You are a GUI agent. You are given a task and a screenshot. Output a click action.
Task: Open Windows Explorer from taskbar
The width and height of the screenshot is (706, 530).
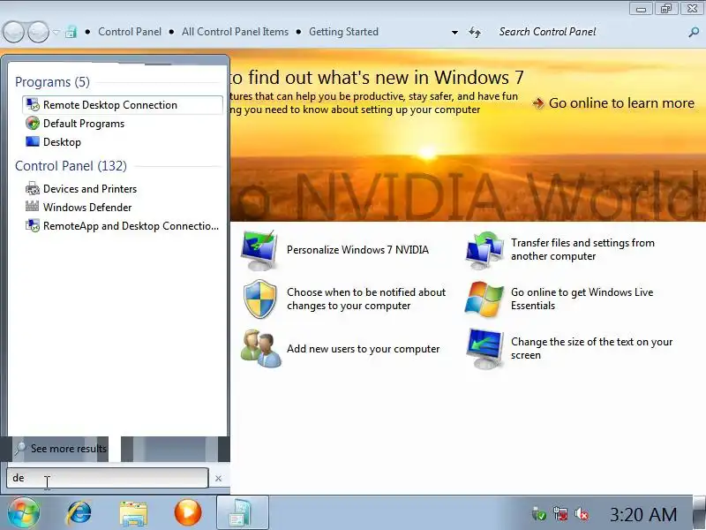pos(133,513)
